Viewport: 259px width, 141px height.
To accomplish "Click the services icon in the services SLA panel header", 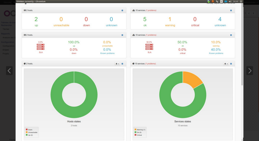I will tap(134, 35).
